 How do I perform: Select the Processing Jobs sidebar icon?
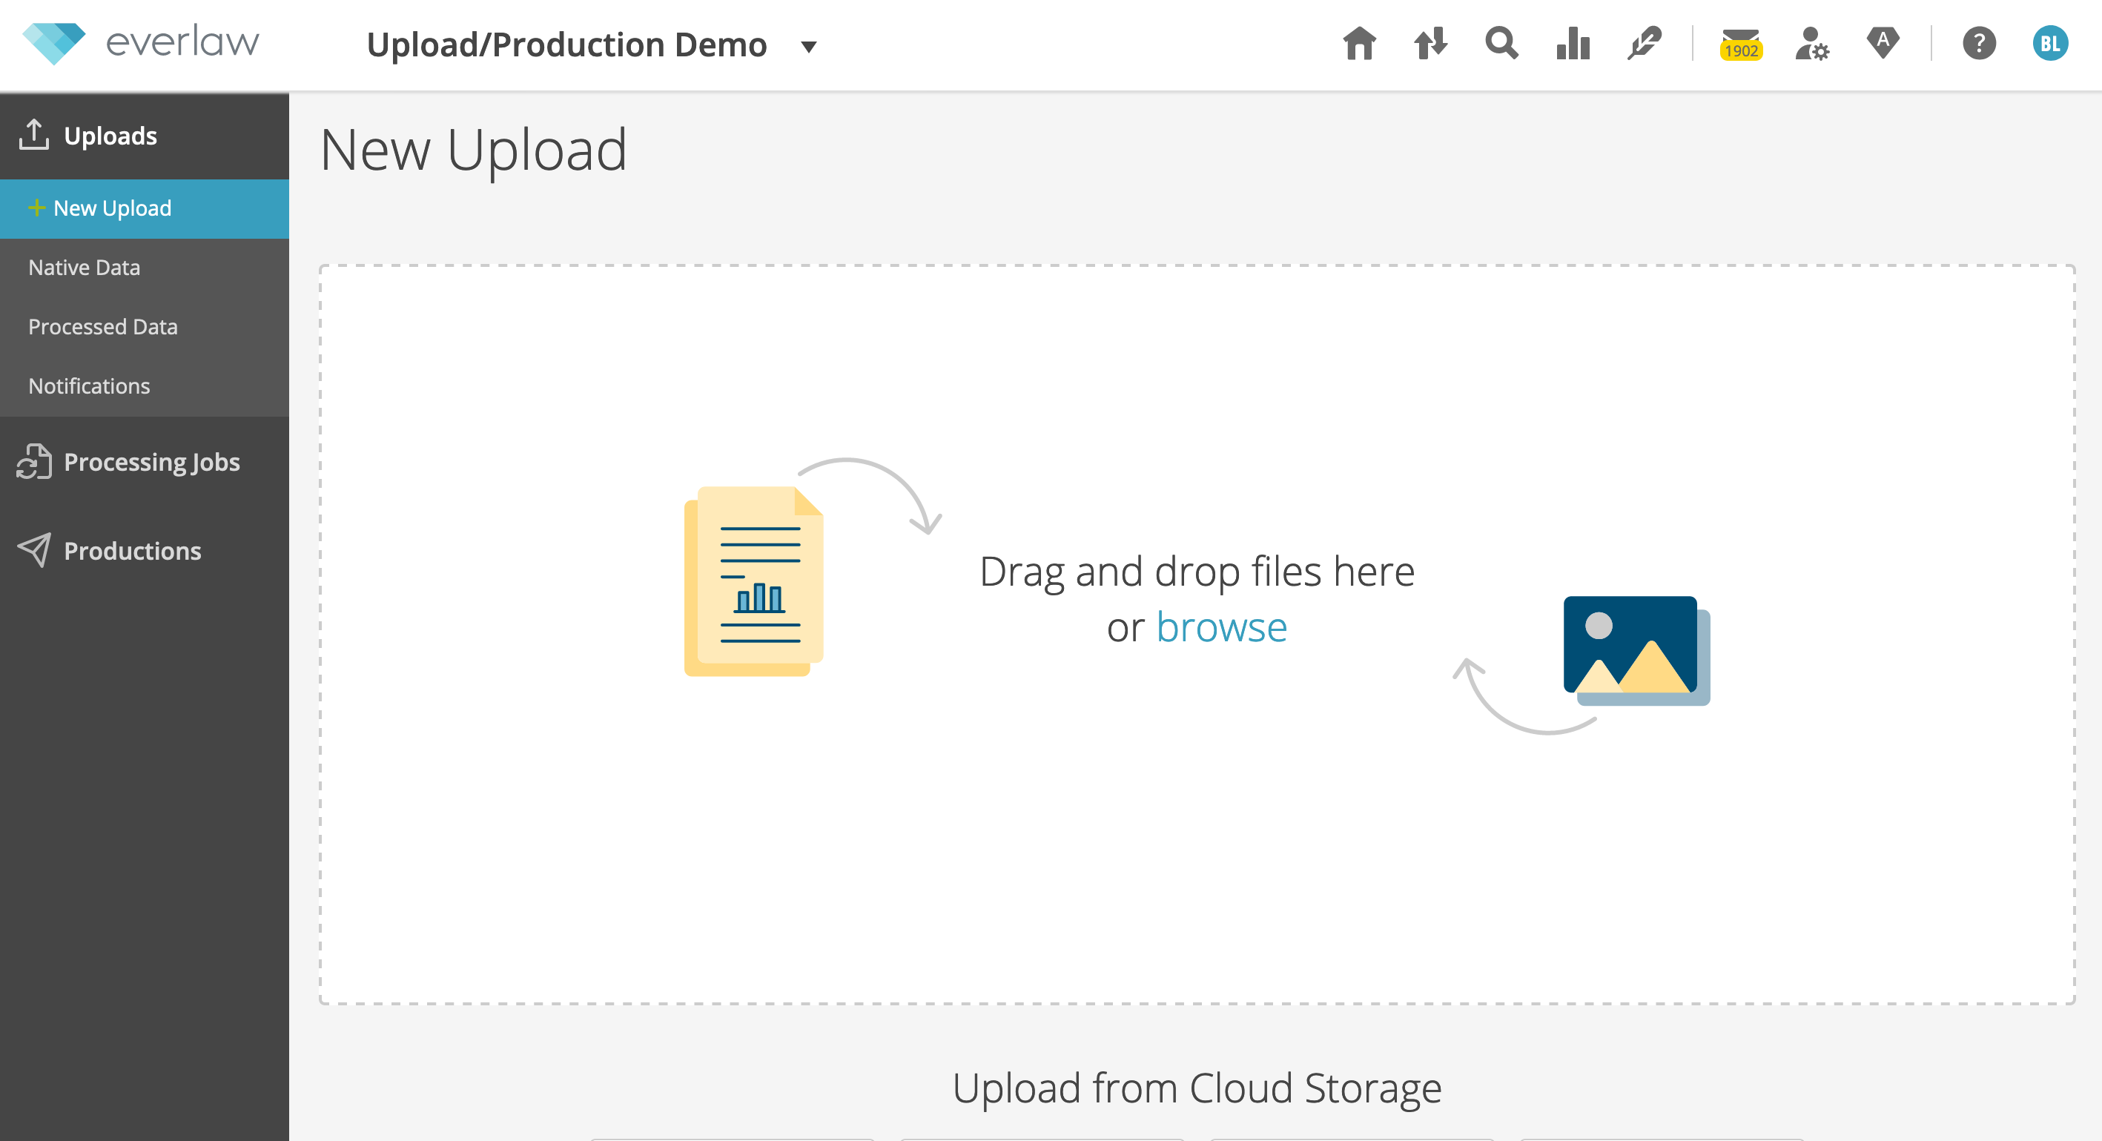(x=33, y=462)
